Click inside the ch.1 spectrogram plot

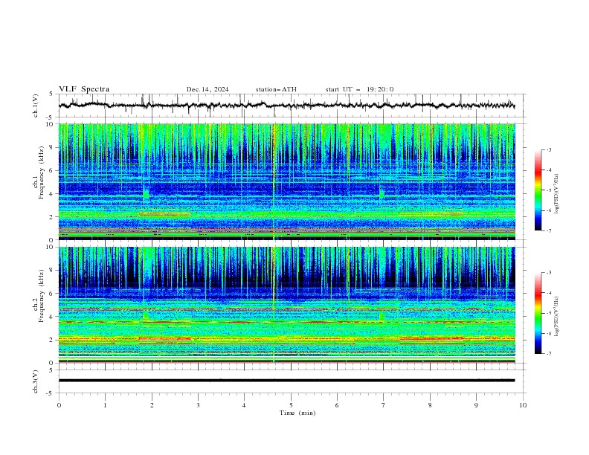[x=287, y=181]
